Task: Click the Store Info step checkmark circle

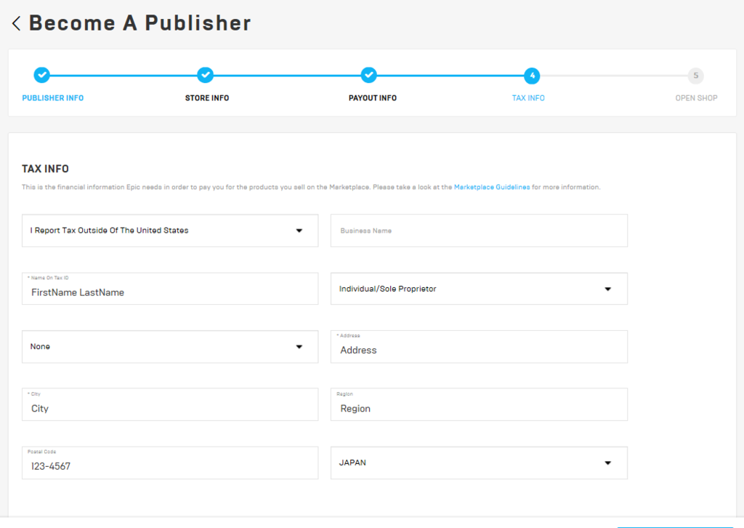Action: tap(206, 75)
